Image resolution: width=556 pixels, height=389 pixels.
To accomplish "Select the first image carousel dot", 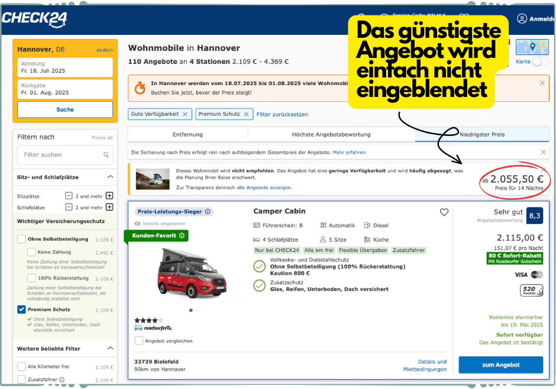I will 191,310.
